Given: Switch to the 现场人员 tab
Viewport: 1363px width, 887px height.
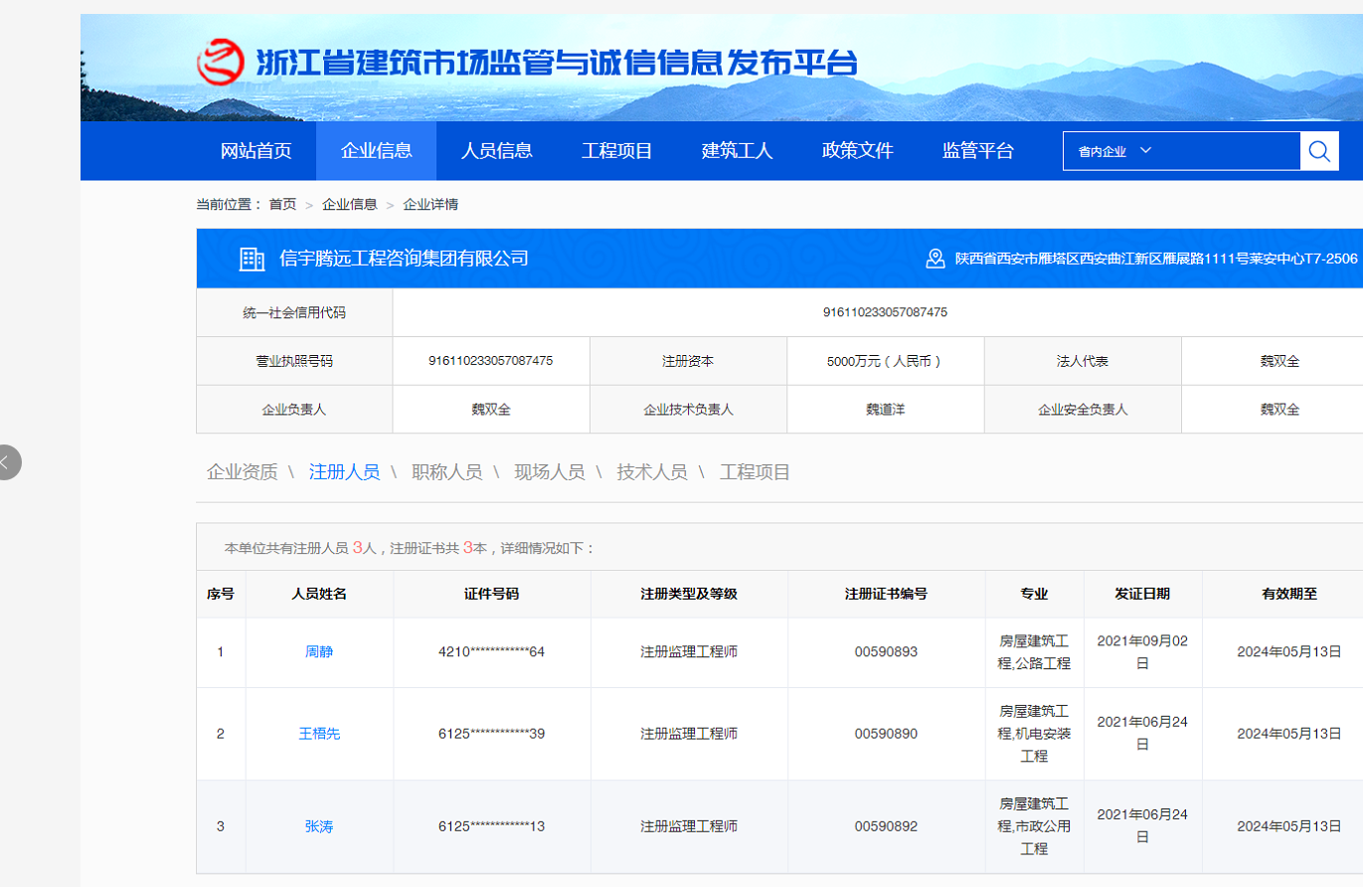Looking at the screenshot, I should pos(548,472).
